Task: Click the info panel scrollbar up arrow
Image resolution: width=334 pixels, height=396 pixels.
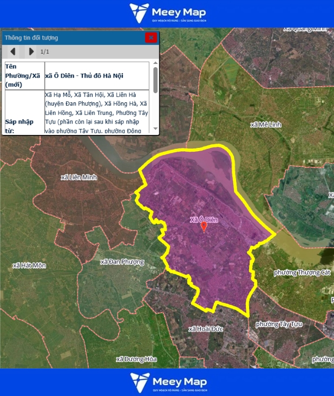Action: pos(155,64)
